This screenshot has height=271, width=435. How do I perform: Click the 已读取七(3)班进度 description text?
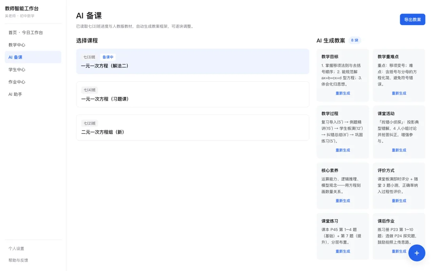135,26
